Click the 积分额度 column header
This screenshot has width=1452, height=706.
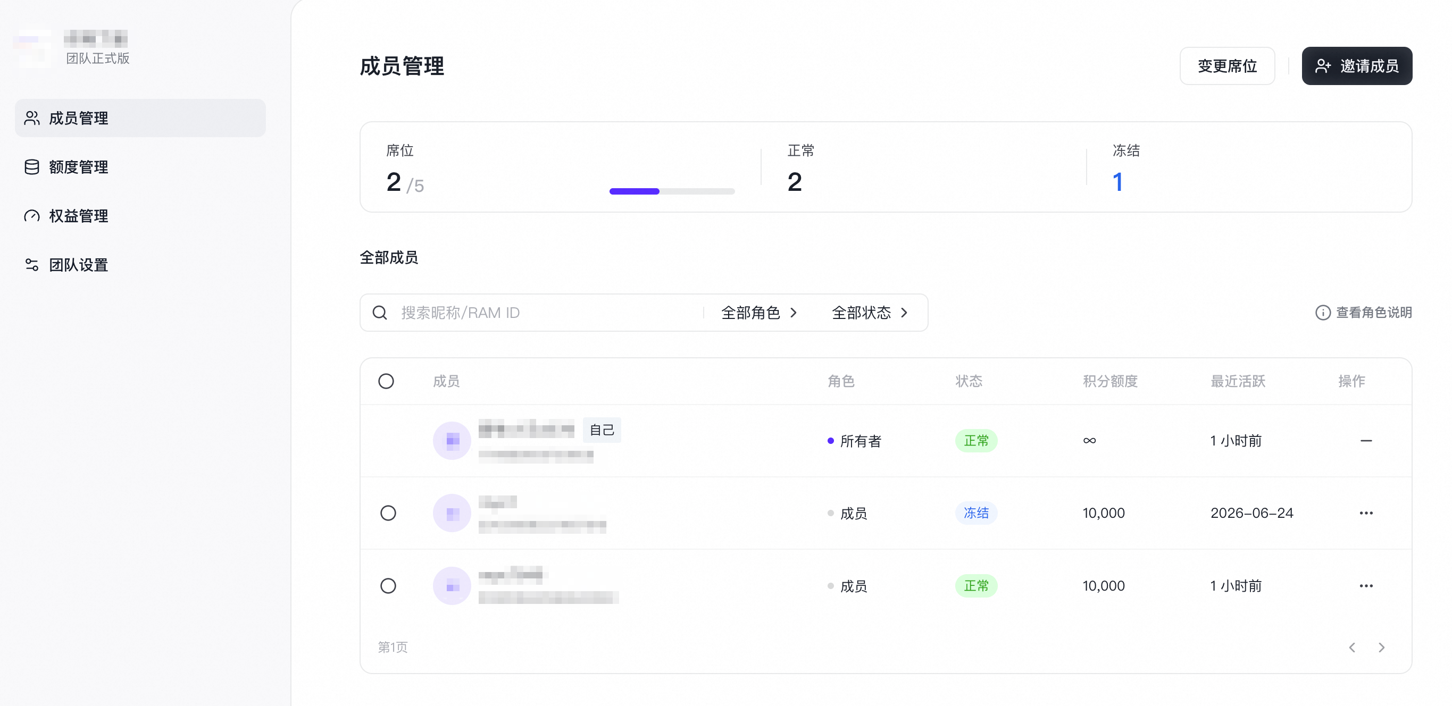1111,382
